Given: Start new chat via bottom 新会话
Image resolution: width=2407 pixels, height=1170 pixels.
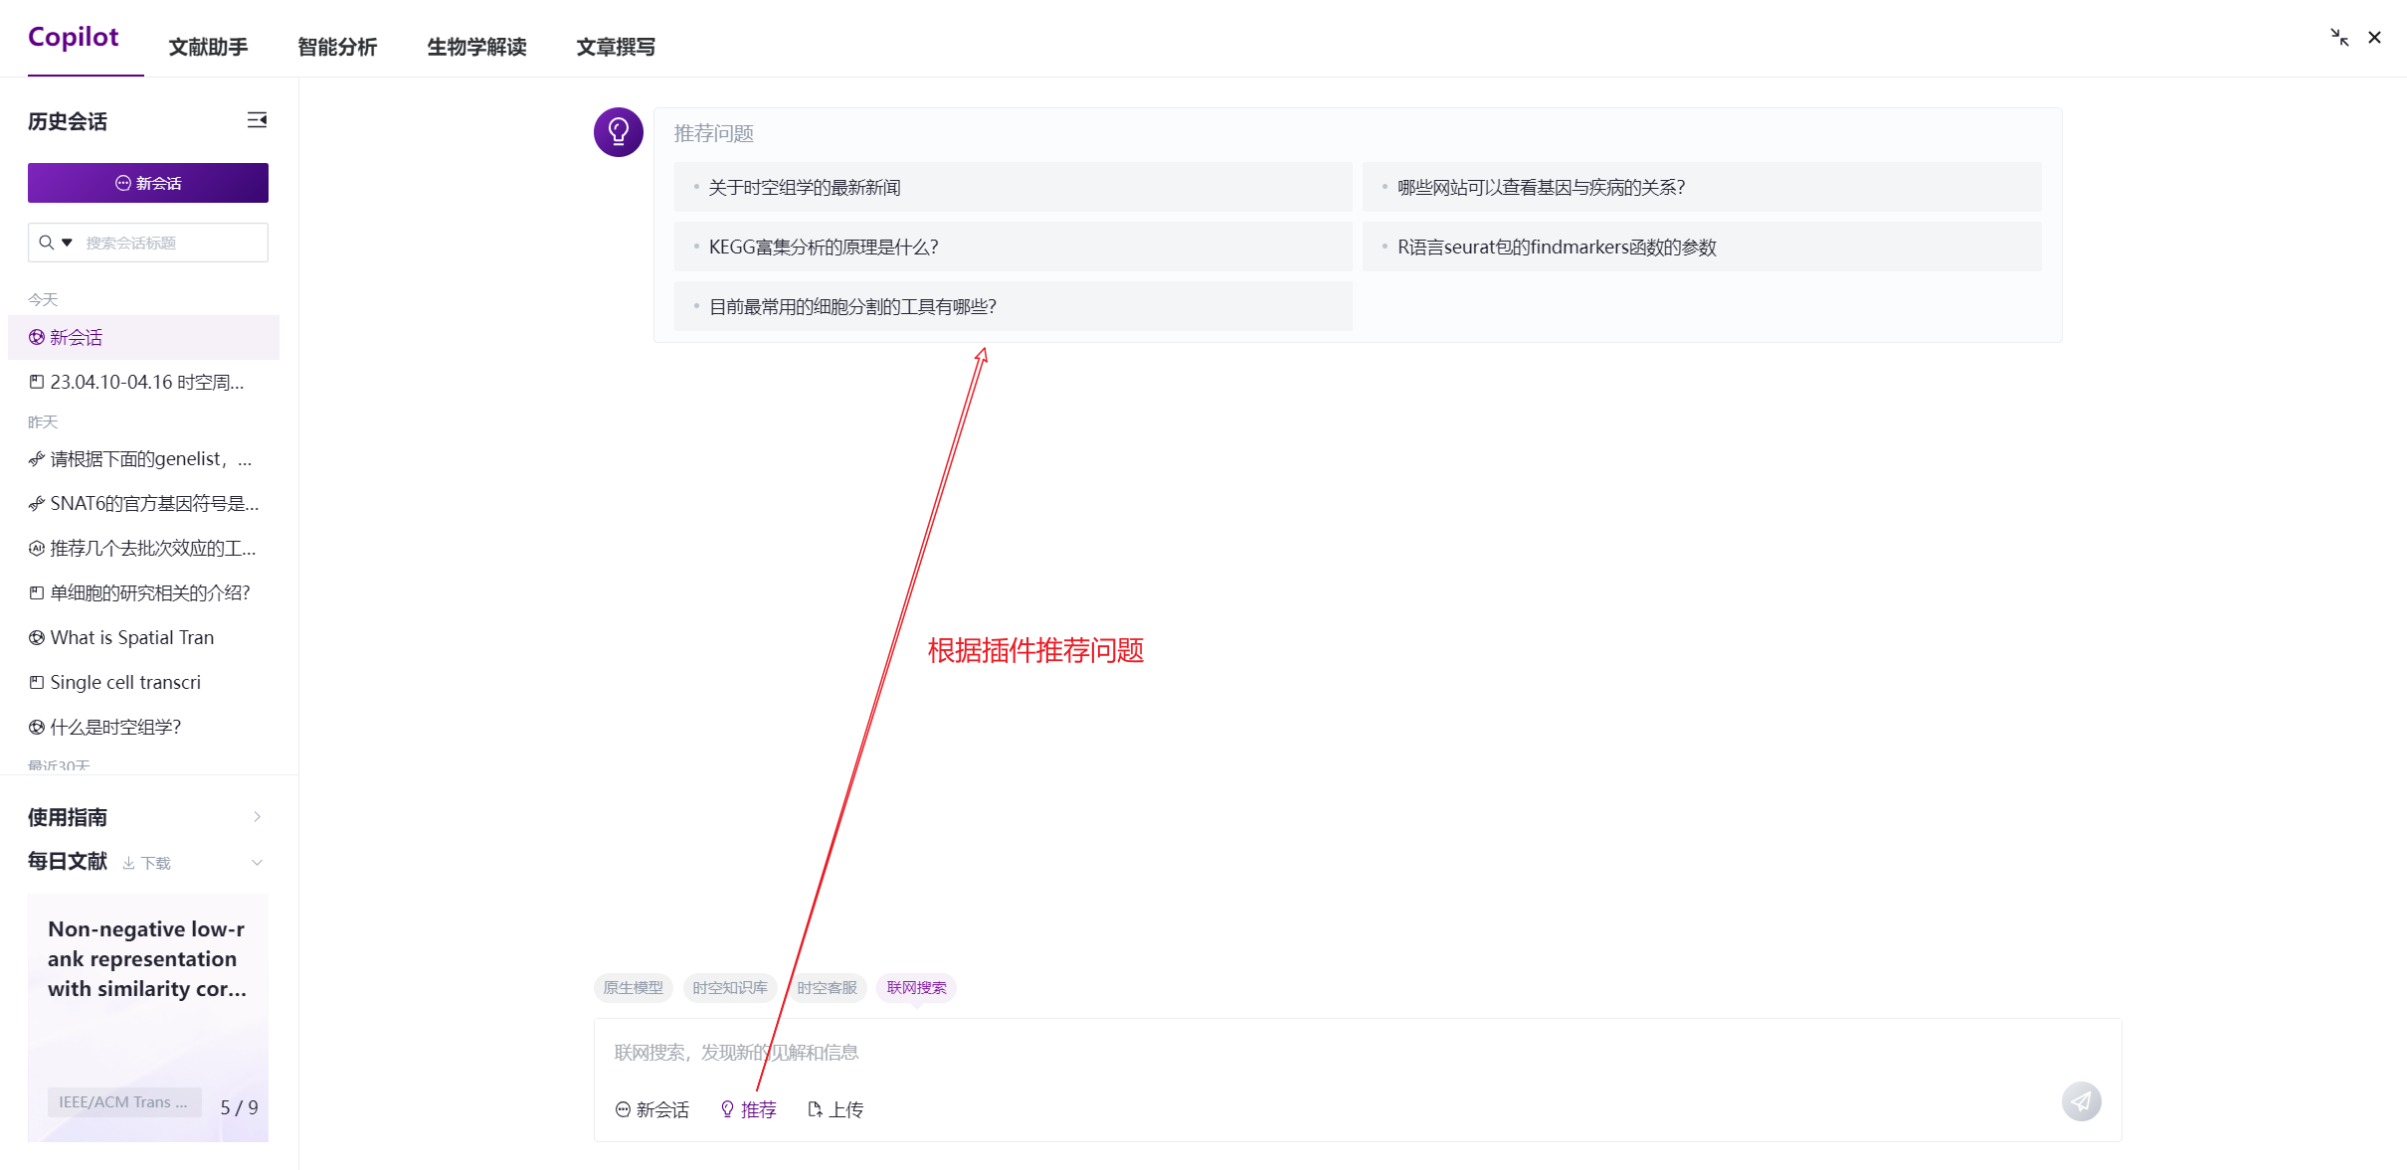Looking at the screenshot, I should [x=651, y=1109].
